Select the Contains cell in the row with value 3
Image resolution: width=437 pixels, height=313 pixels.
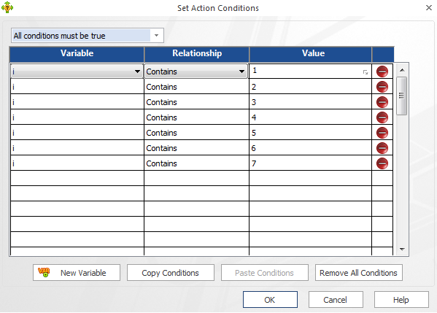196,102
